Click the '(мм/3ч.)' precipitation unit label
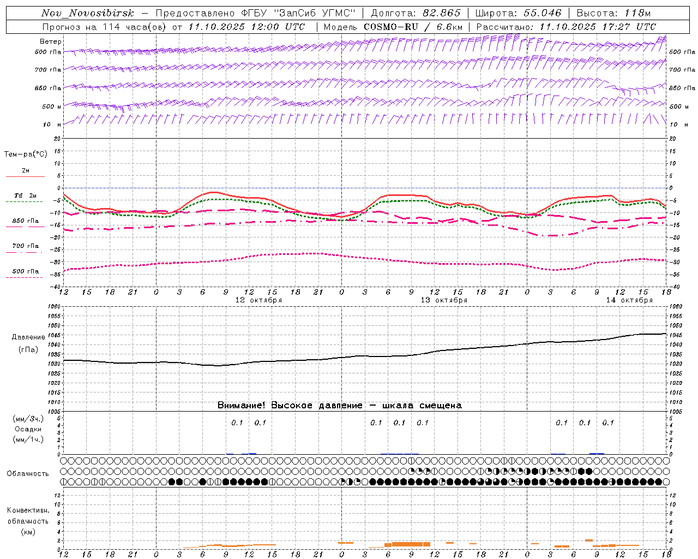 pos(28,419)
